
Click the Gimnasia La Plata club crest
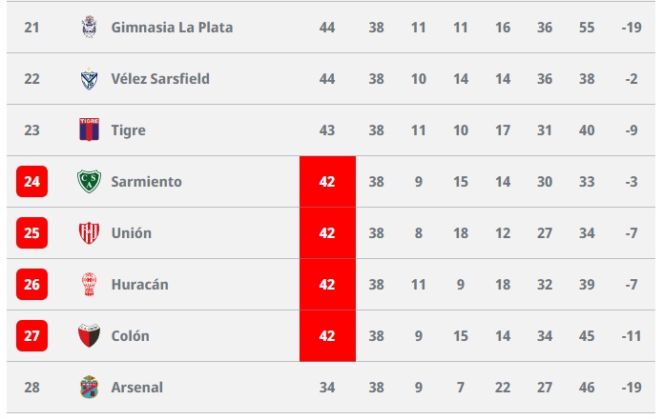[90, 27]
